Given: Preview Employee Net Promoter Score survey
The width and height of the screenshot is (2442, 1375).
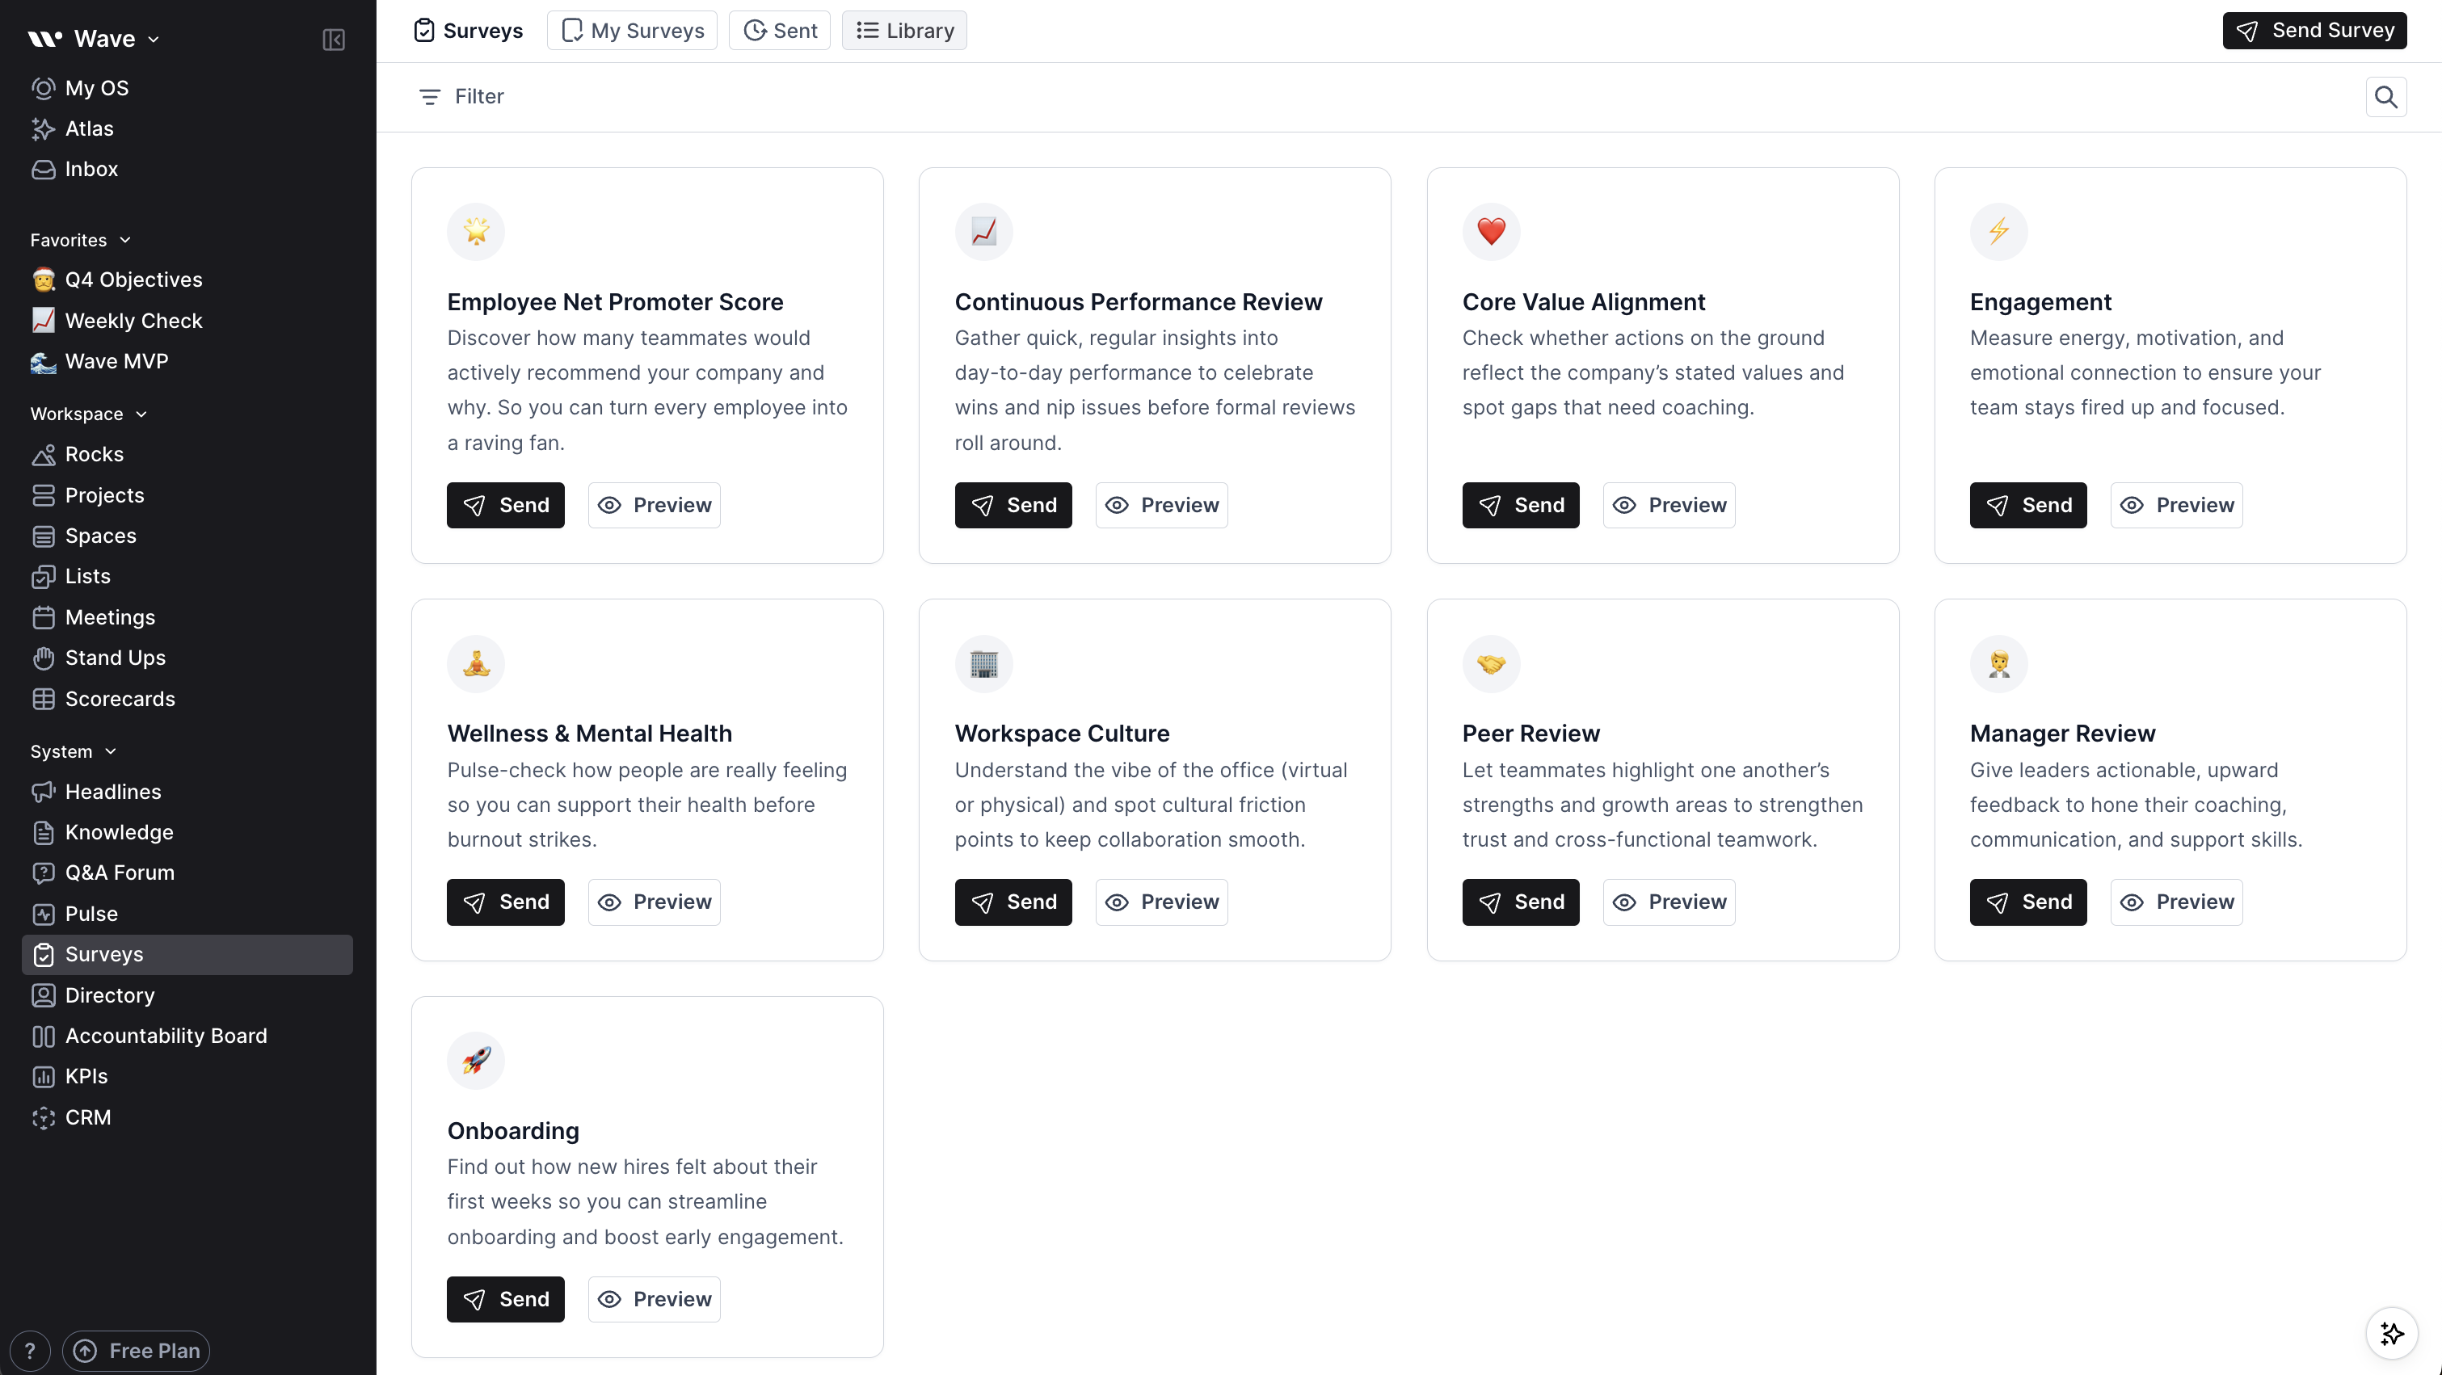Looking at the screenshot, I should 653,505.
